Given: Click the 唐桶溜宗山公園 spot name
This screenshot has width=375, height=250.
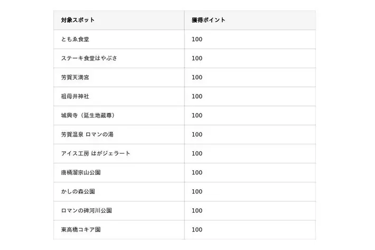Looking at the screenshot, I should click(x=81, y=172).
